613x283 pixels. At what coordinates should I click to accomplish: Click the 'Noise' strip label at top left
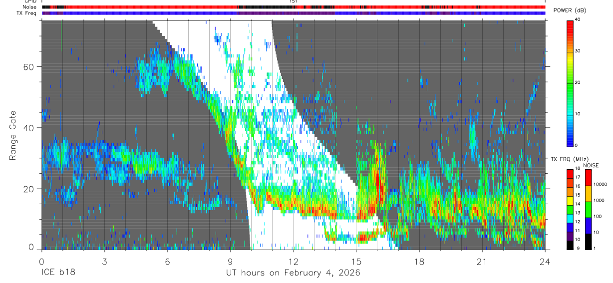pyautogui.click(x=30, y=7)
